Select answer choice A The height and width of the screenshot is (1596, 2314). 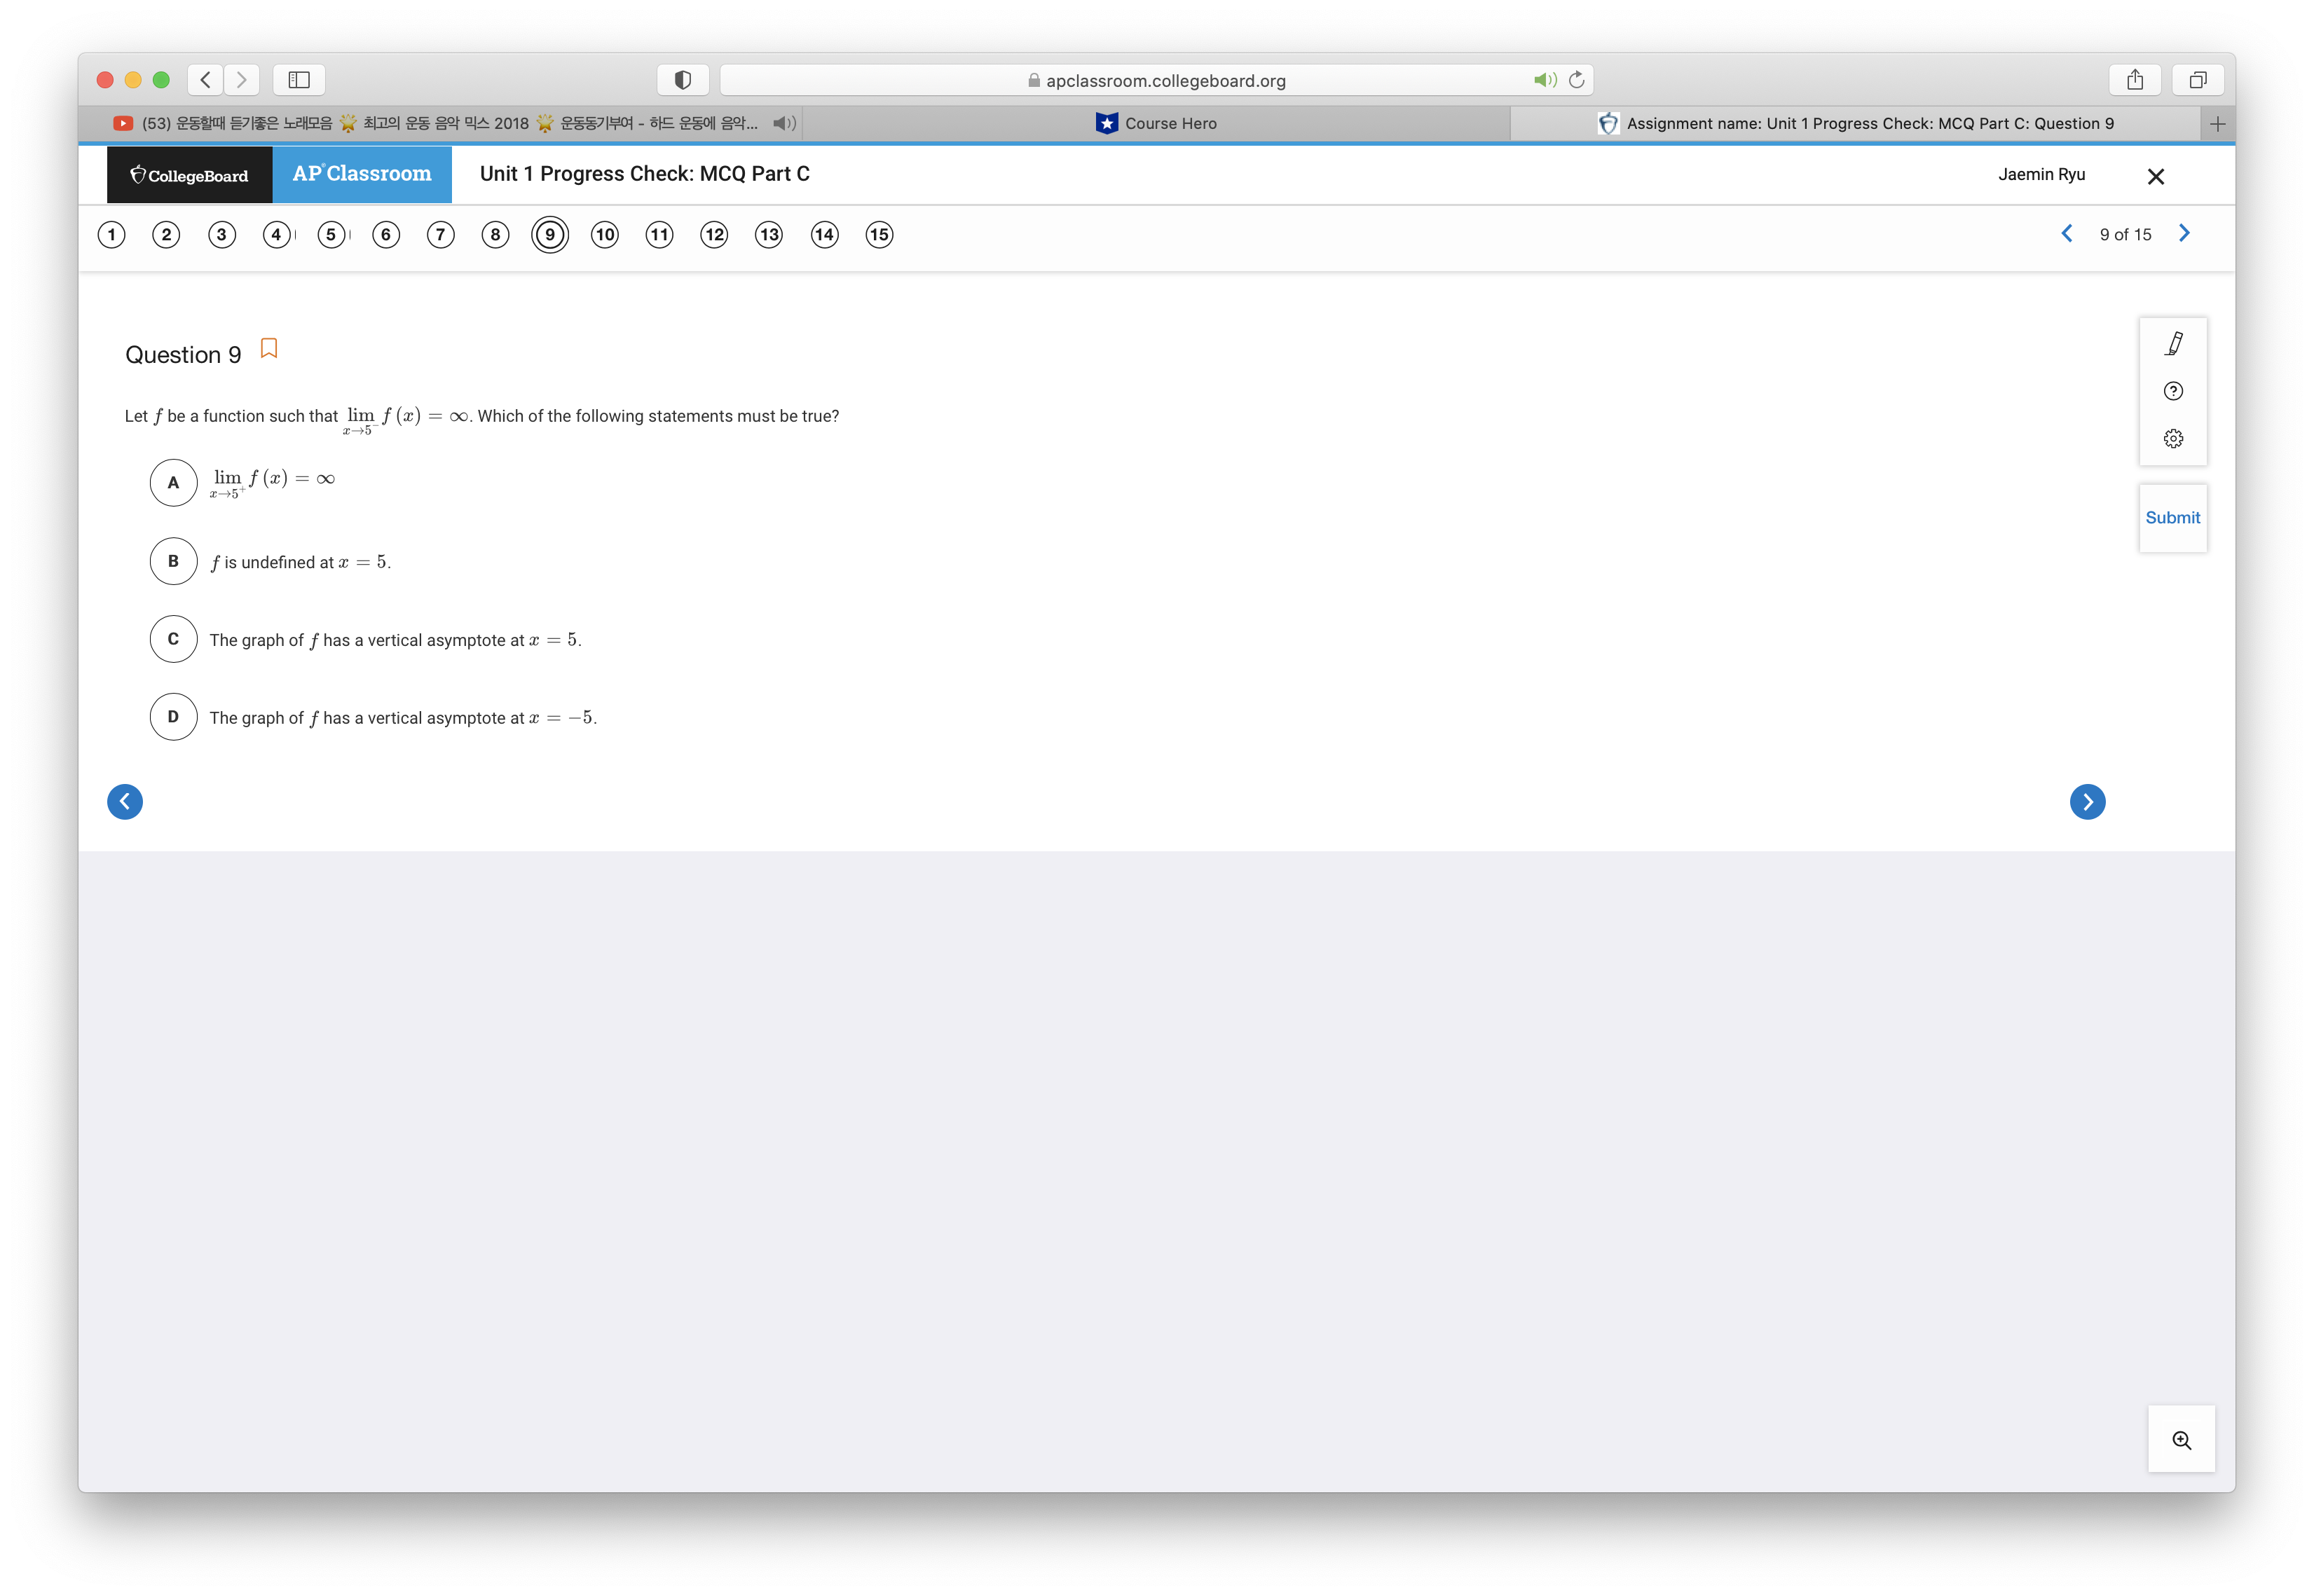tap(173, 483)
